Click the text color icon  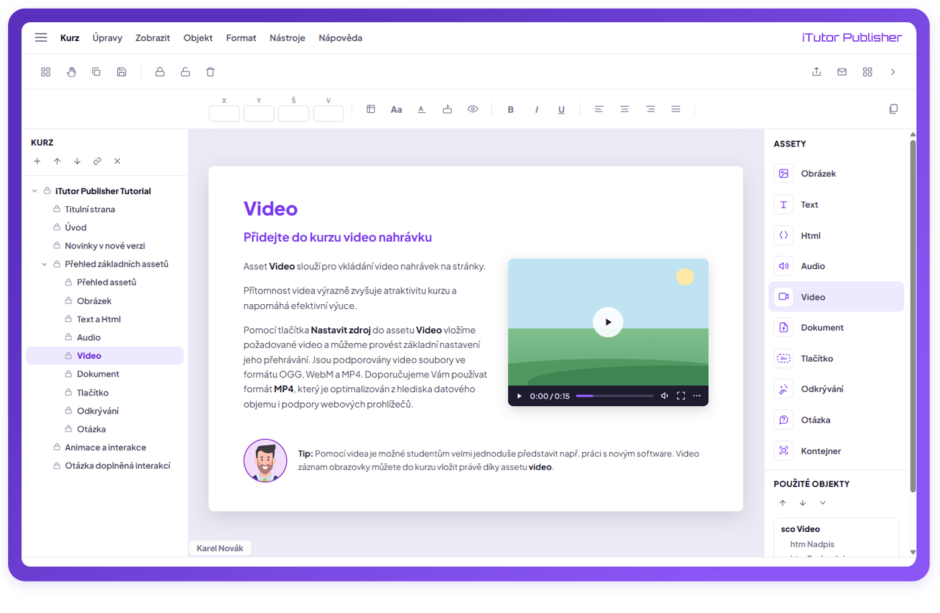pyautogui.click(x=422, y=109)
